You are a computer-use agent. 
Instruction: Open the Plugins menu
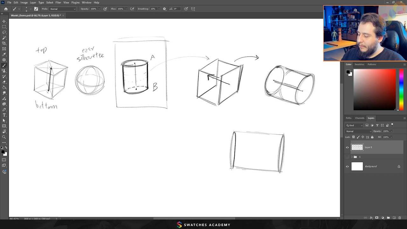point(75,3)
